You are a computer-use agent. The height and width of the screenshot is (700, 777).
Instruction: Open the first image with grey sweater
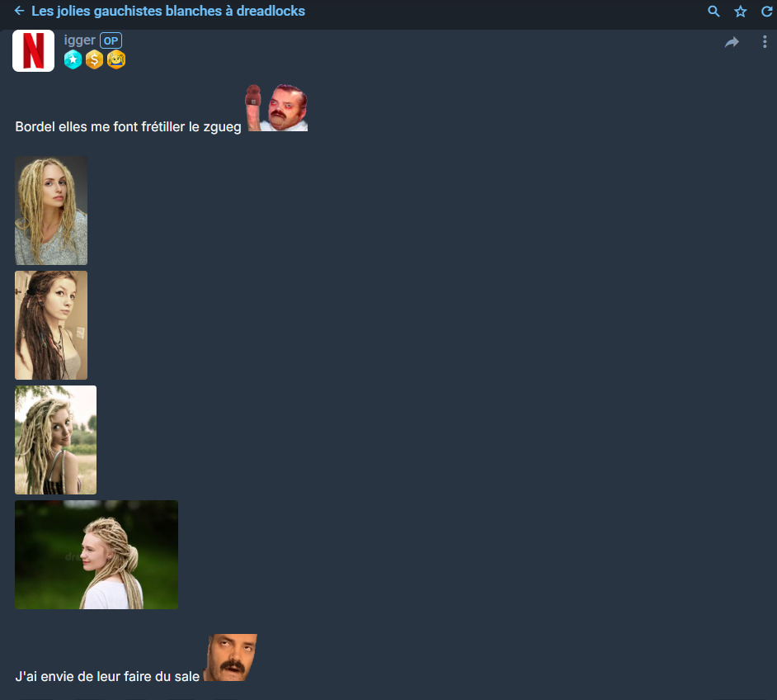pos(51,210)
